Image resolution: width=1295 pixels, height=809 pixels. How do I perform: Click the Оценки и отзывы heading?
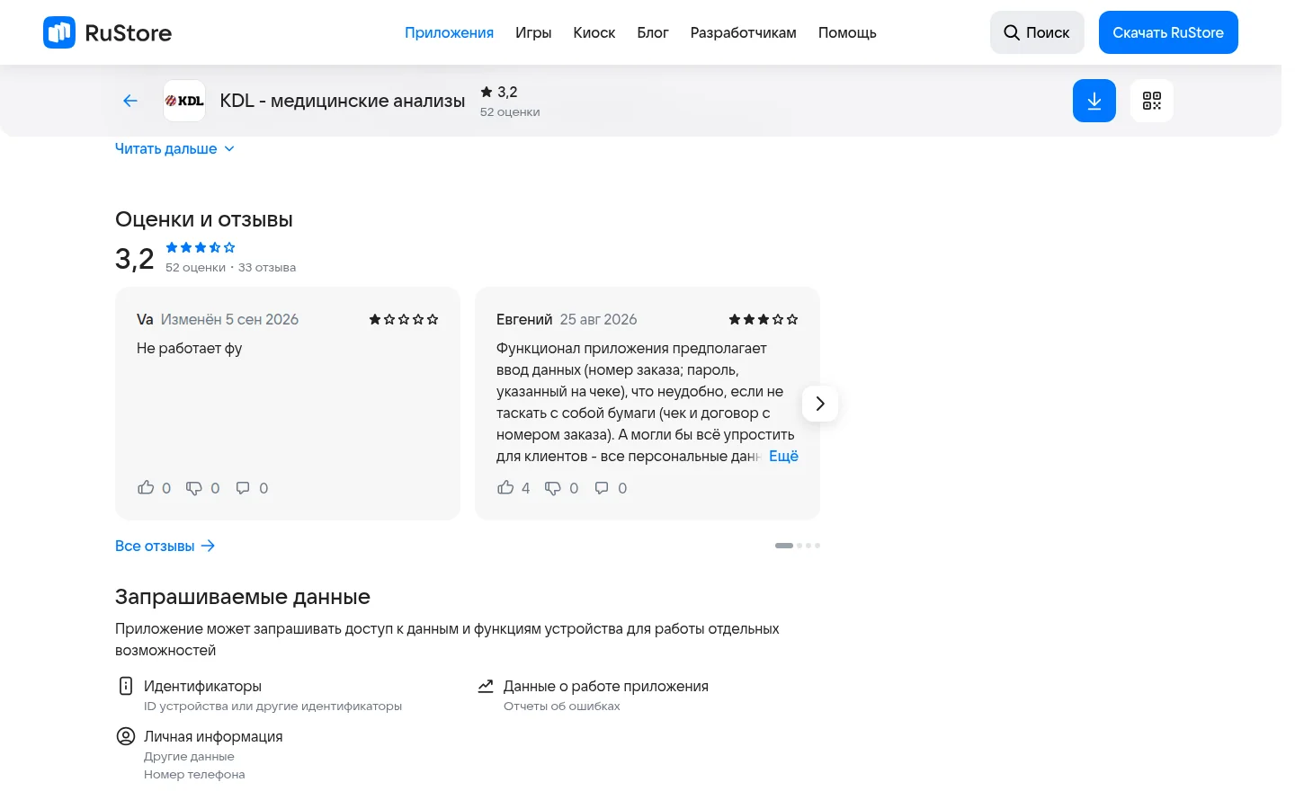tap(204, 219)
